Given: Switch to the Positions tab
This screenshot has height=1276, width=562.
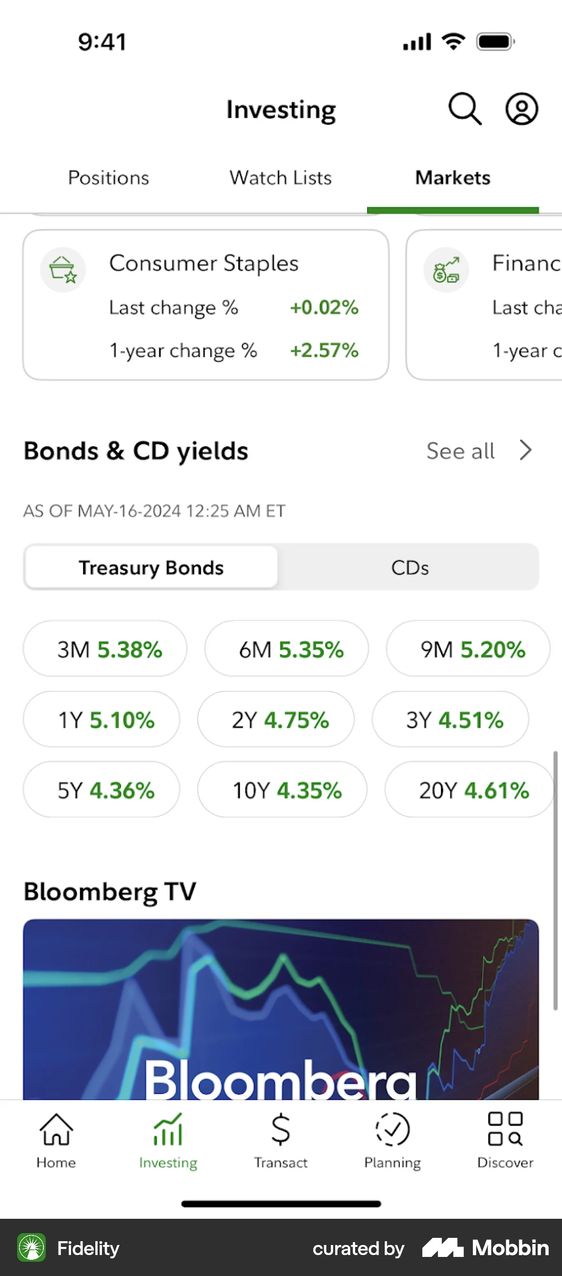Looking at the screenshot, I should (108, 178).
